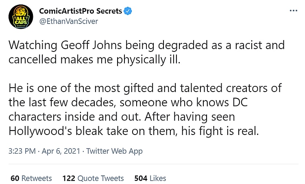Open the Twitter Web App source link
This screenshot has height=184, width=305.
click(114, 151)
